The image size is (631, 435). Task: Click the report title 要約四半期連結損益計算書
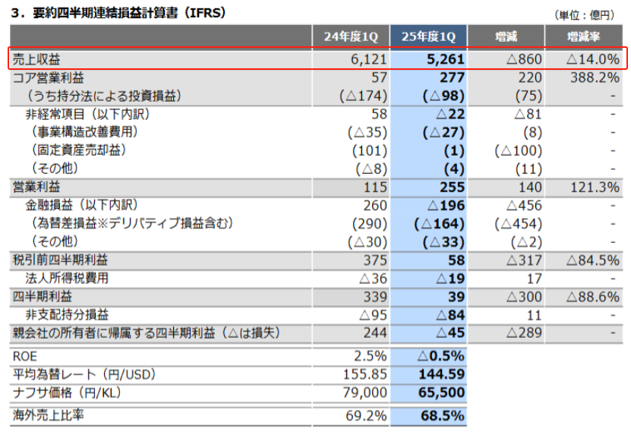pyautogui.click(x=106, y=12)
